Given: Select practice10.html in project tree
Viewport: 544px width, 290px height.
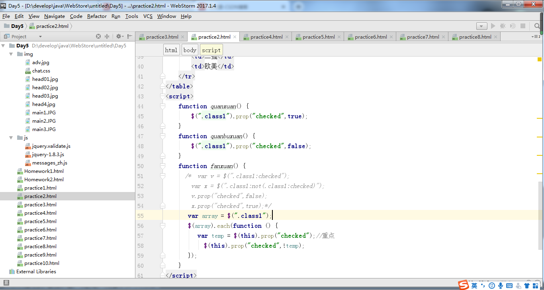Looking at the screenshot, I should 38,263.
